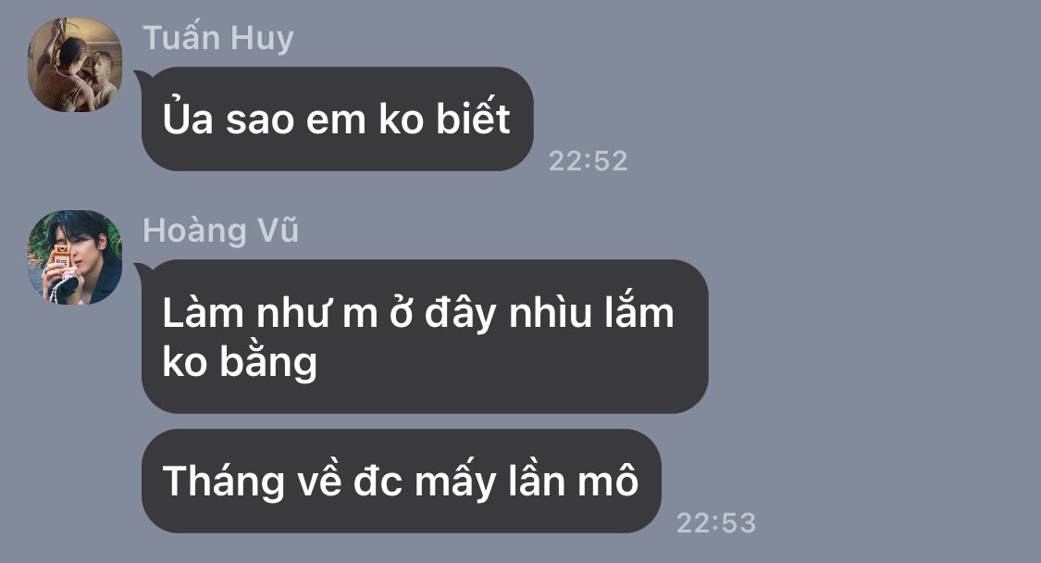The width and height of the screenshot is (1041, 563).
Task: Select the "Tháng về đc mấy lần mô" bubble
Action: [x=401, y=481]
